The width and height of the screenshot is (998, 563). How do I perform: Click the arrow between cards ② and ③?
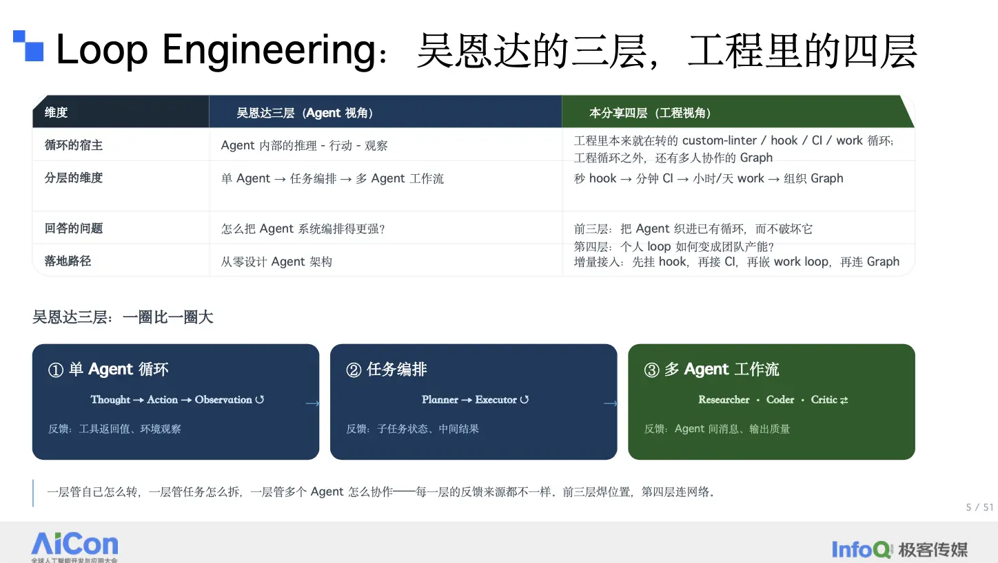point(611,403)
